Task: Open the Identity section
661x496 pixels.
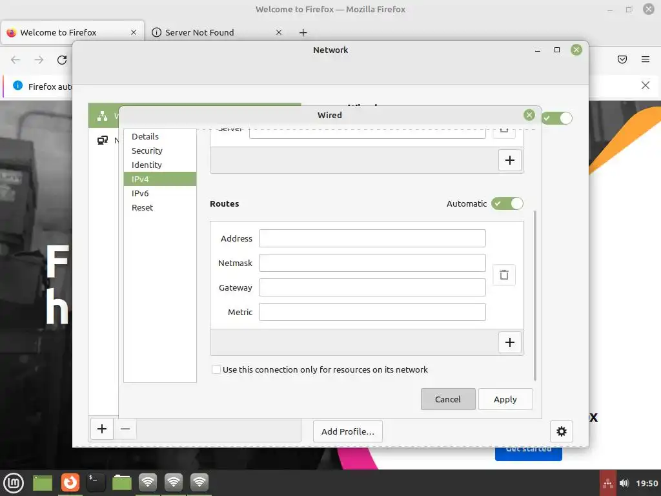Action: pyautogui.click(x=160, y=165)
